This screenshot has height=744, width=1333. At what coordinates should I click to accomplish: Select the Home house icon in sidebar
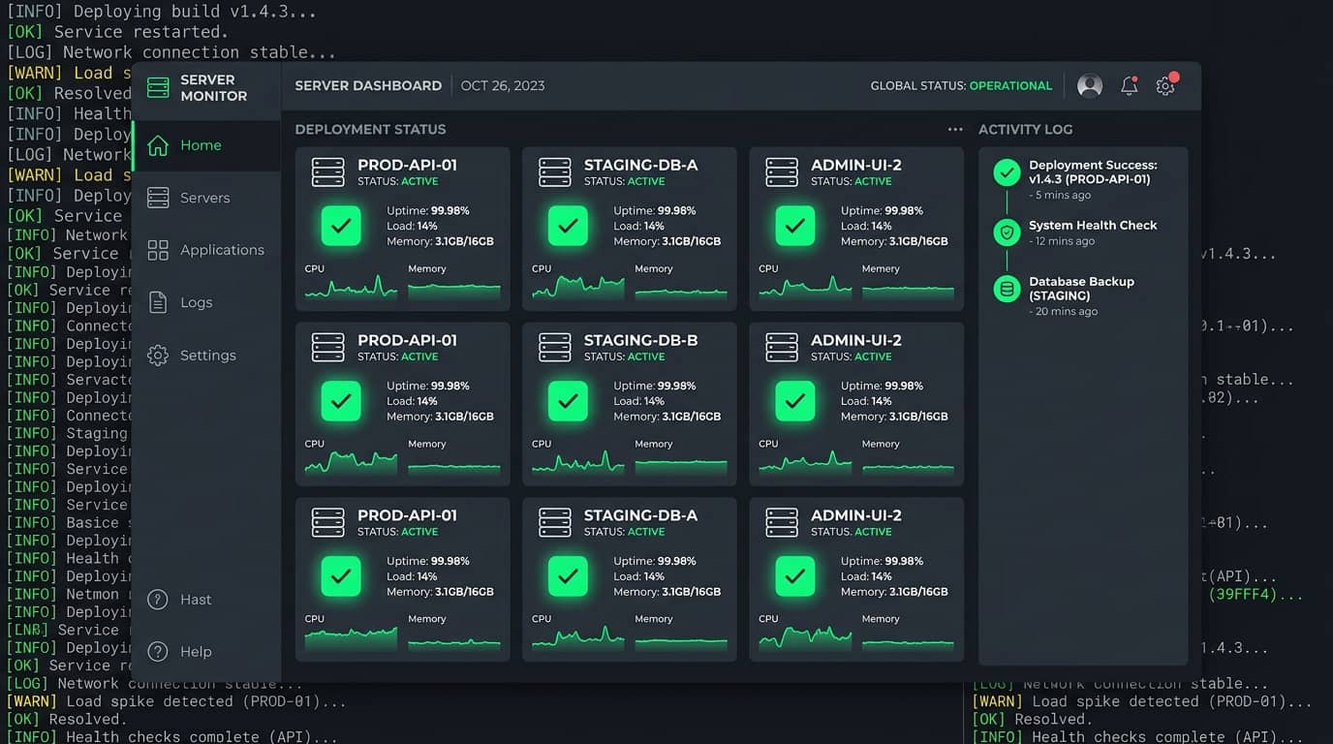tap(158, 145)
